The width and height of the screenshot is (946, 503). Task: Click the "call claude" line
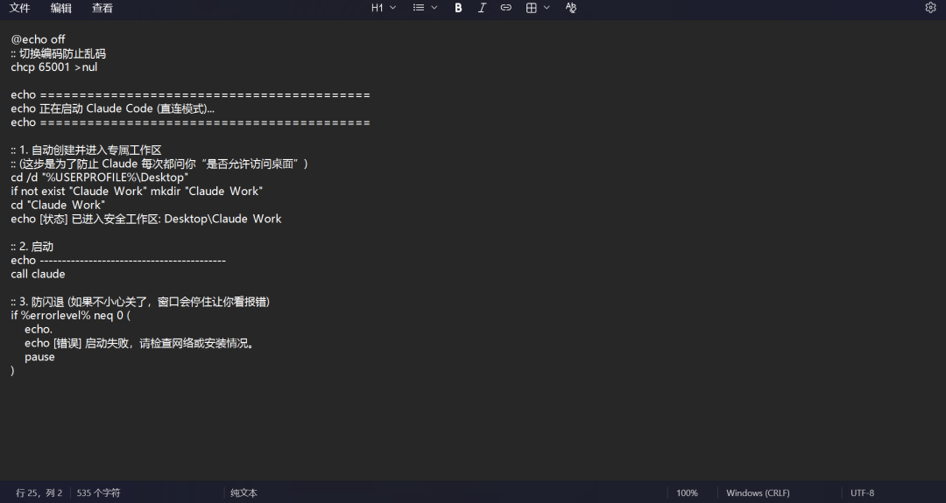[38, 274]
